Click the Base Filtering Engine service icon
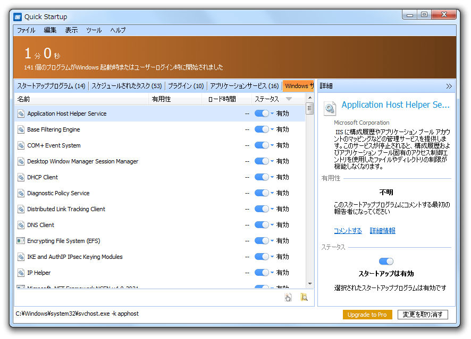The height and width of the screenshot is (339, 471). 21,129
